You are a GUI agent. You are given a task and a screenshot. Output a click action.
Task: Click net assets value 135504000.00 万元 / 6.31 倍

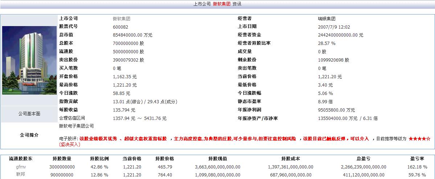pyautogui.click(x=347, y=118)
